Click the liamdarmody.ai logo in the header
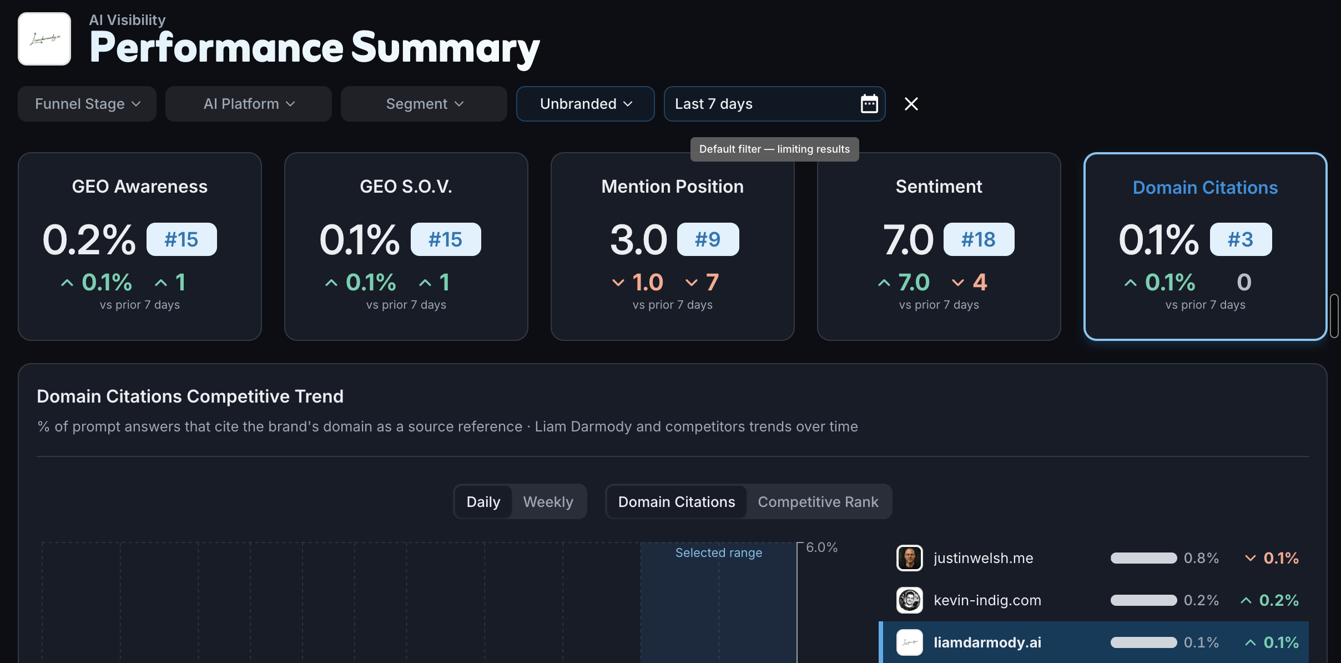 44,39
